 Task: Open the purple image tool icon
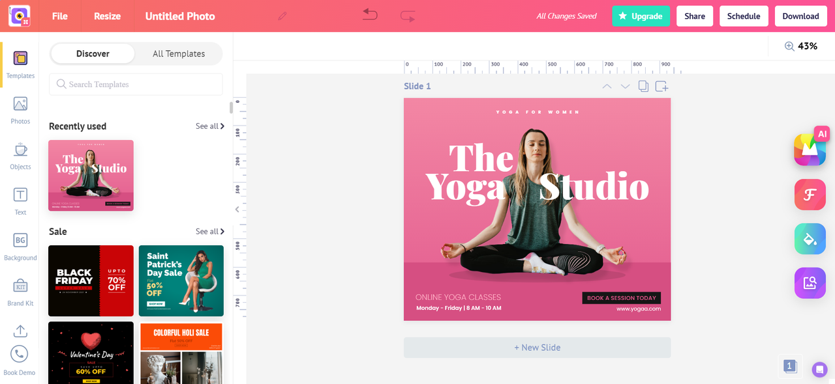tap(810, 283)
